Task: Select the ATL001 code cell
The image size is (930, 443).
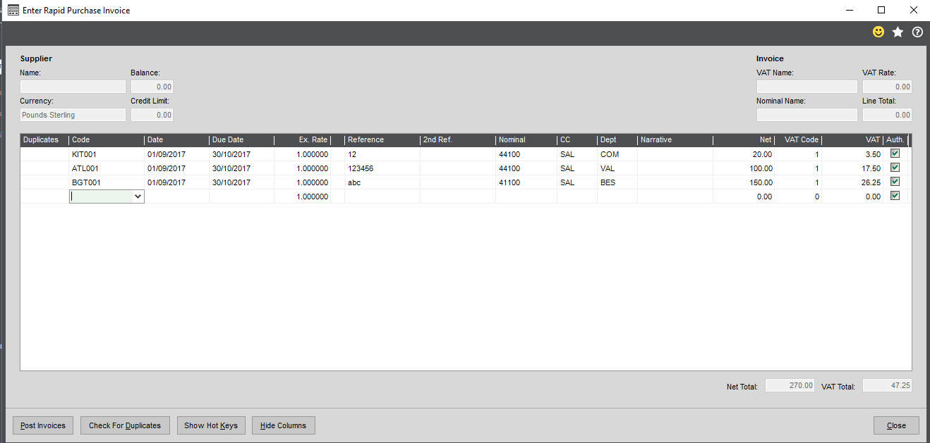Action: tap(107, 168)
